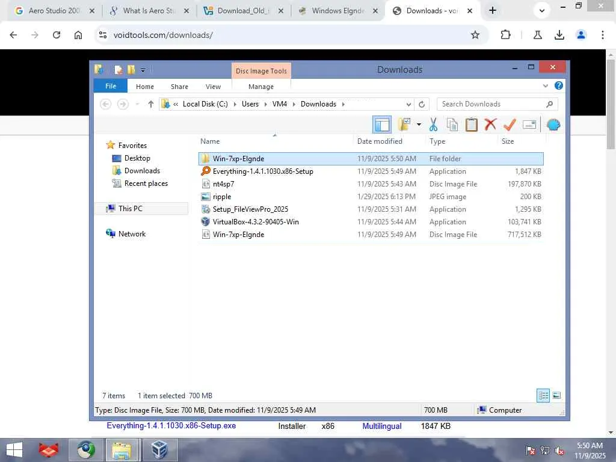Image resolution: width=616 pixels, height=462 pixels.
Task: Expand the arrow after Downloads in breadcrumb
Action: coord(343,104)
